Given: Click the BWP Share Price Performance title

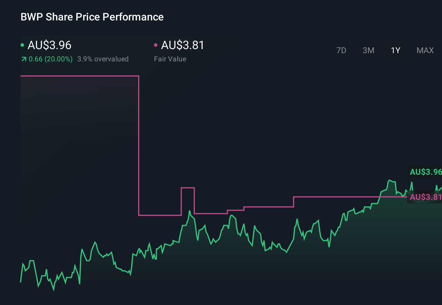Looking at the screenshot, I should [92, 17].
